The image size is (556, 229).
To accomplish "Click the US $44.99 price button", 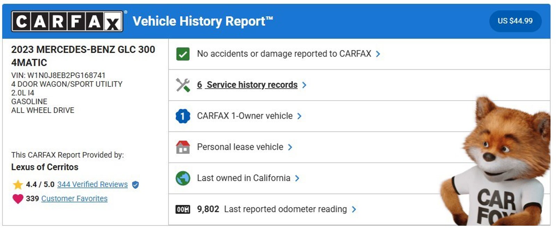I will click(x=515, y=21).
